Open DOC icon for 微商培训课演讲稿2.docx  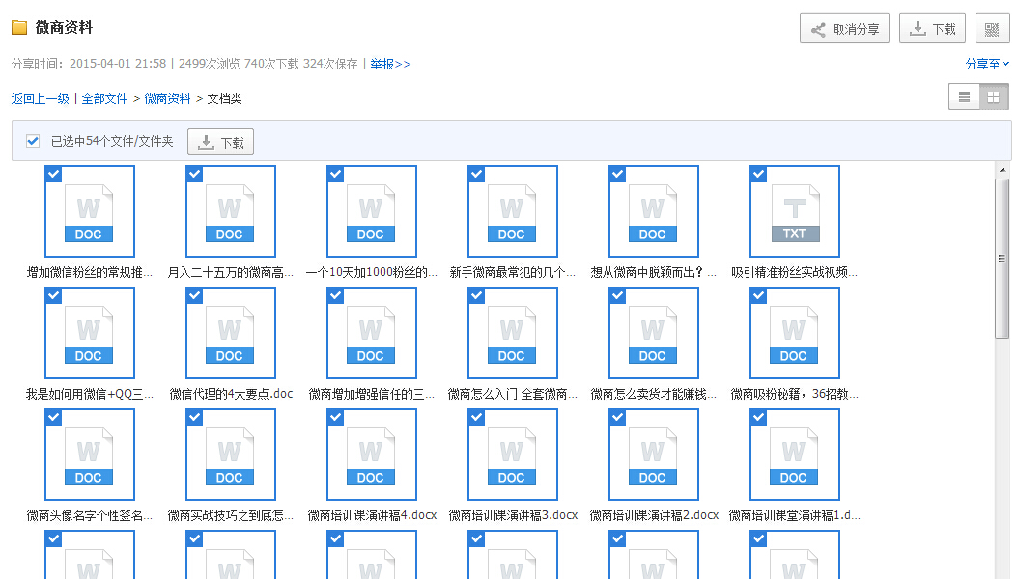click(653, 455)
